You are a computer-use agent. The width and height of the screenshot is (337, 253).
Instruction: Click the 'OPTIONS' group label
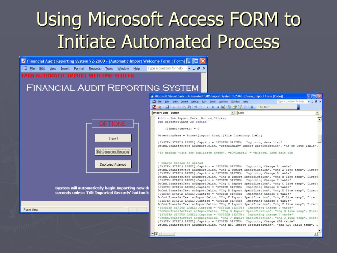(x=113, y=124)
